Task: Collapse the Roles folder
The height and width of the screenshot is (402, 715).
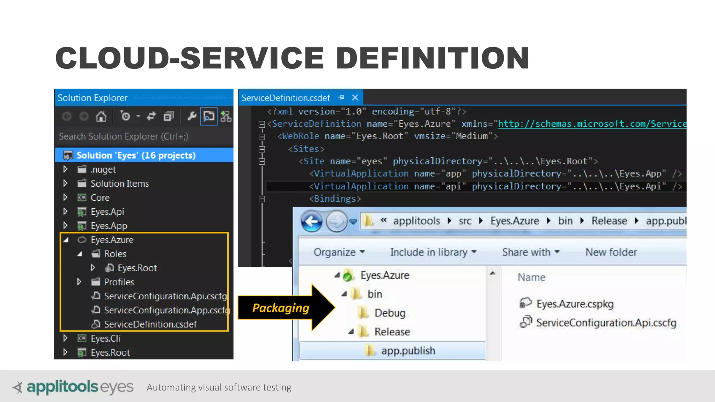Action: pos(80,254)
